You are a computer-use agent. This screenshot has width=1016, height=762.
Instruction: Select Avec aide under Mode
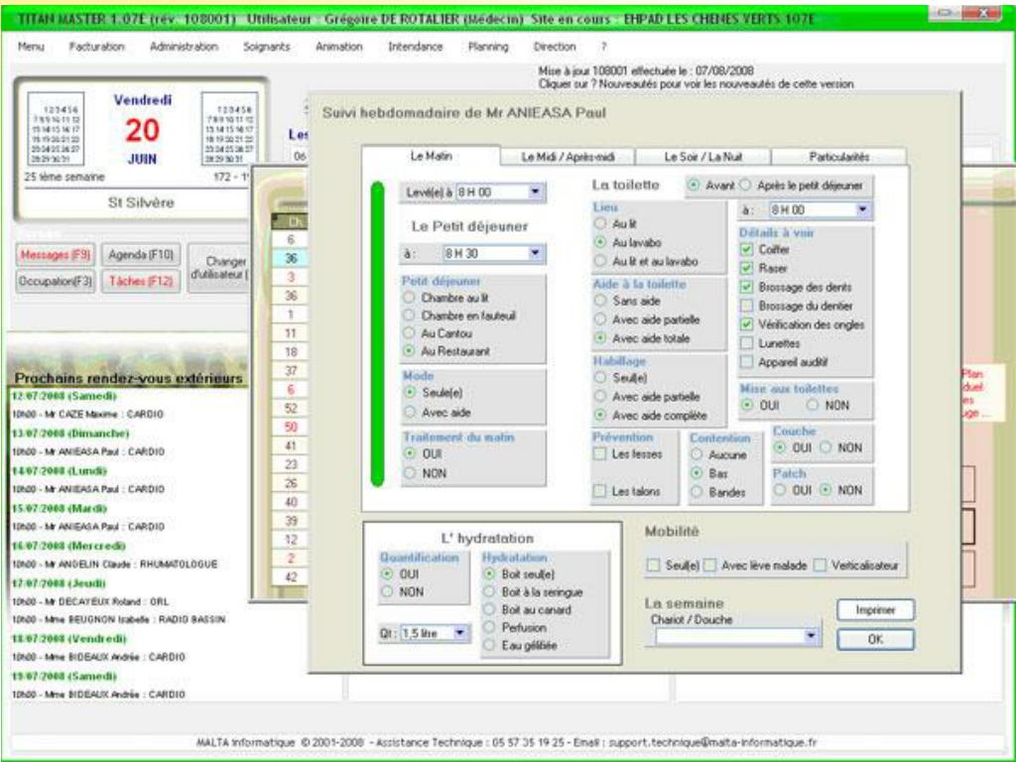tap(409, 412)
